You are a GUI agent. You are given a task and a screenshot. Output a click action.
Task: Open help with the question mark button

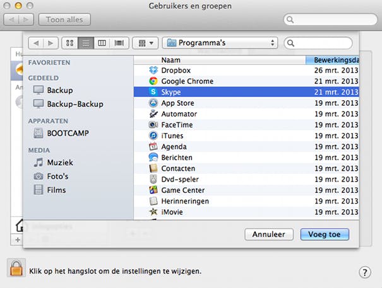365,272
